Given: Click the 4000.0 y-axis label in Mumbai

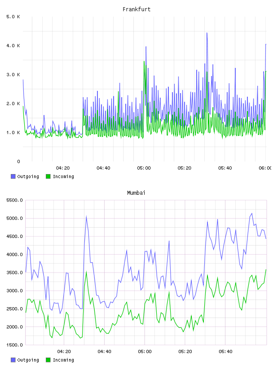Looking at the screenshot, I should [x=14, y=255].
